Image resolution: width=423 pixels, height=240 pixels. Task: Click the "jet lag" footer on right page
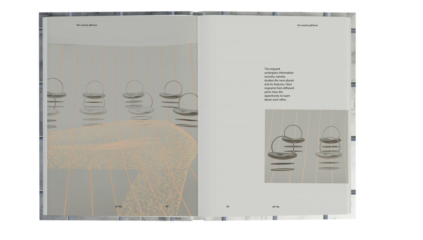point(275,207)
